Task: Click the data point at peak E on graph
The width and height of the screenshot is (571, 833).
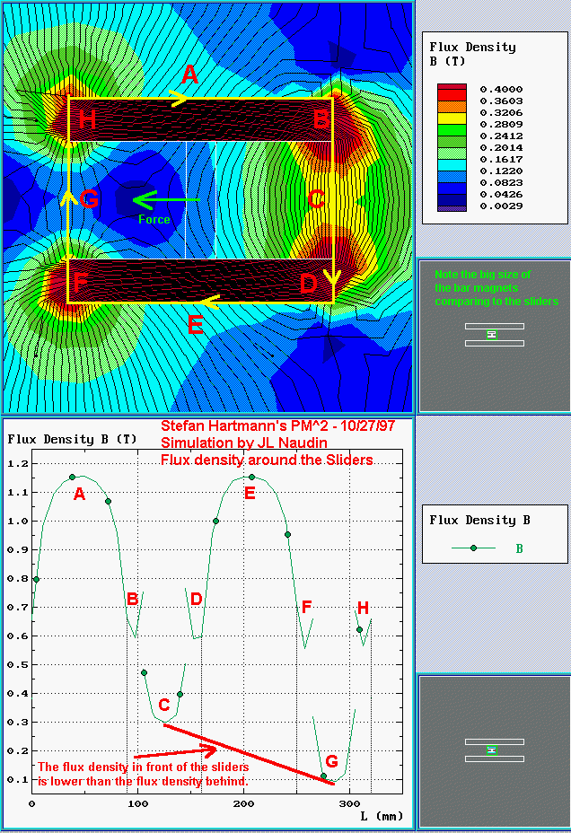Action: [251, 477]
